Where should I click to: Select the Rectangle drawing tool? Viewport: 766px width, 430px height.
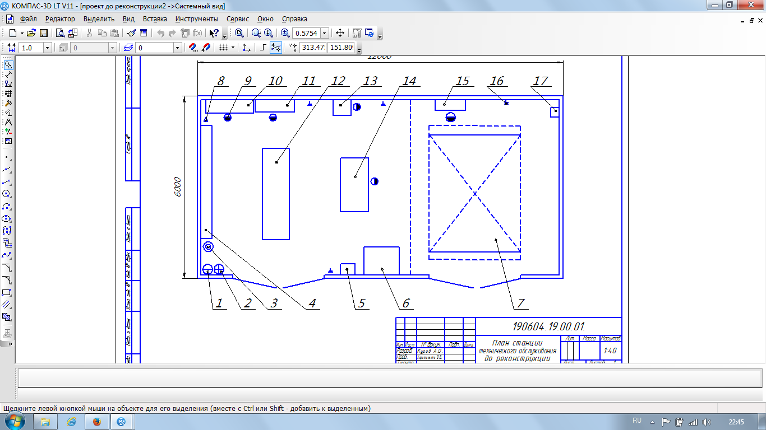[x=7, y=292]
